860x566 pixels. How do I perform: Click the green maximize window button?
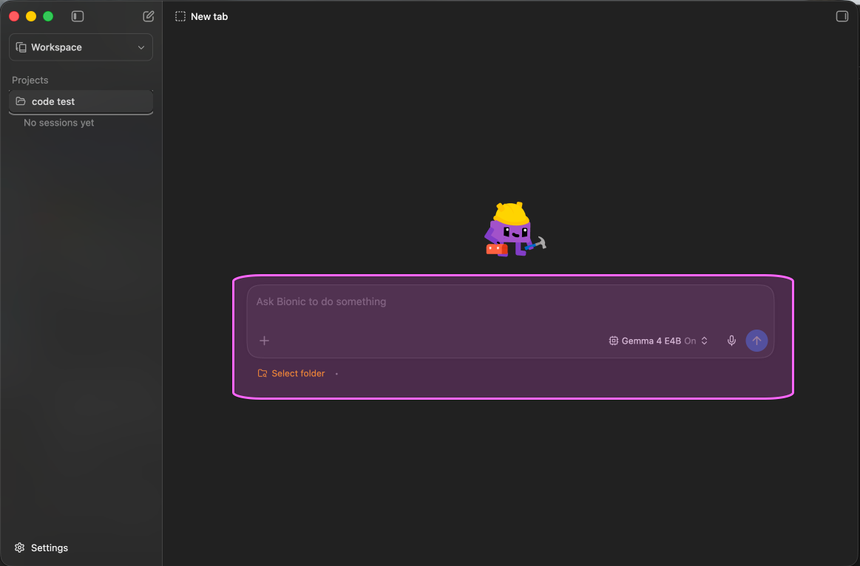pos(48,16)
